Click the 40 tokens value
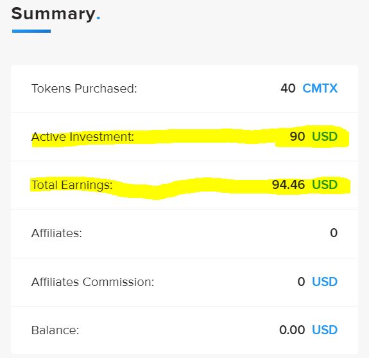 (x=287, y=89)
